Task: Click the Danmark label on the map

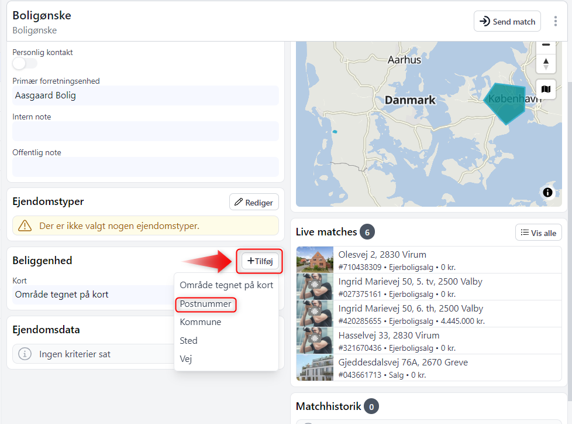Action: (x=410, y=100)
